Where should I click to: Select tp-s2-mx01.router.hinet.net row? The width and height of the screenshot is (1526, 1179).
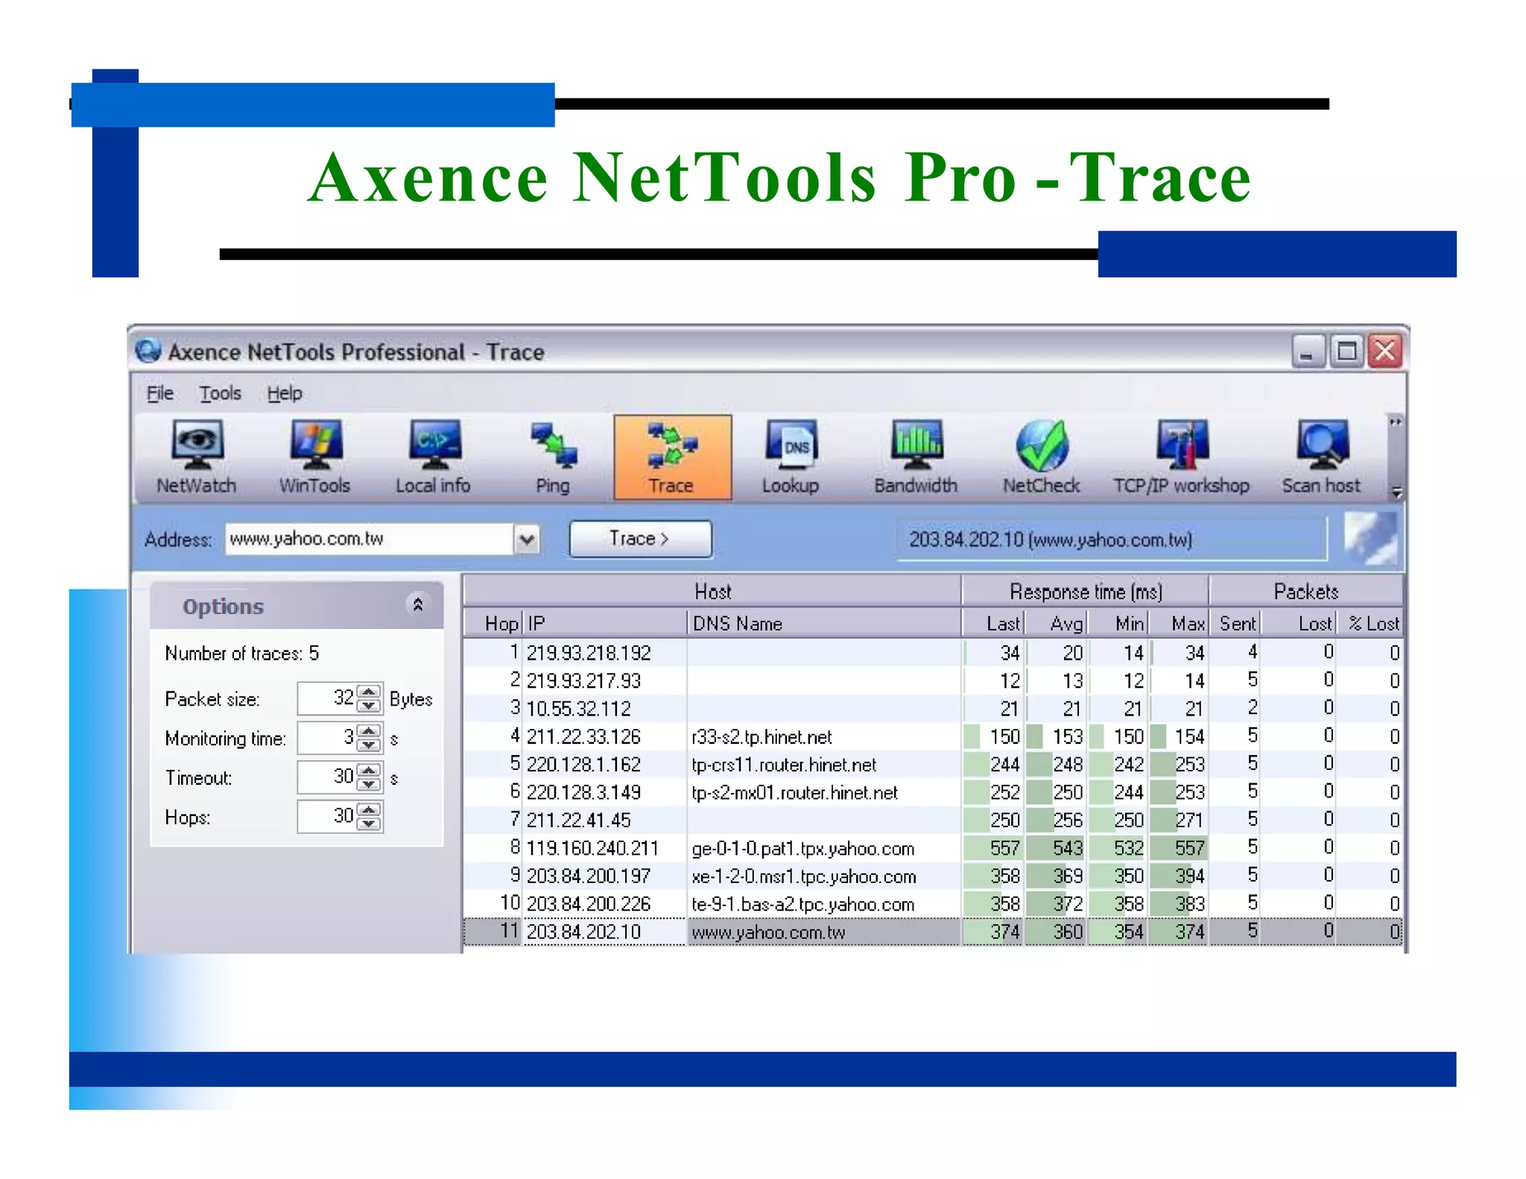tap(933, 792)
